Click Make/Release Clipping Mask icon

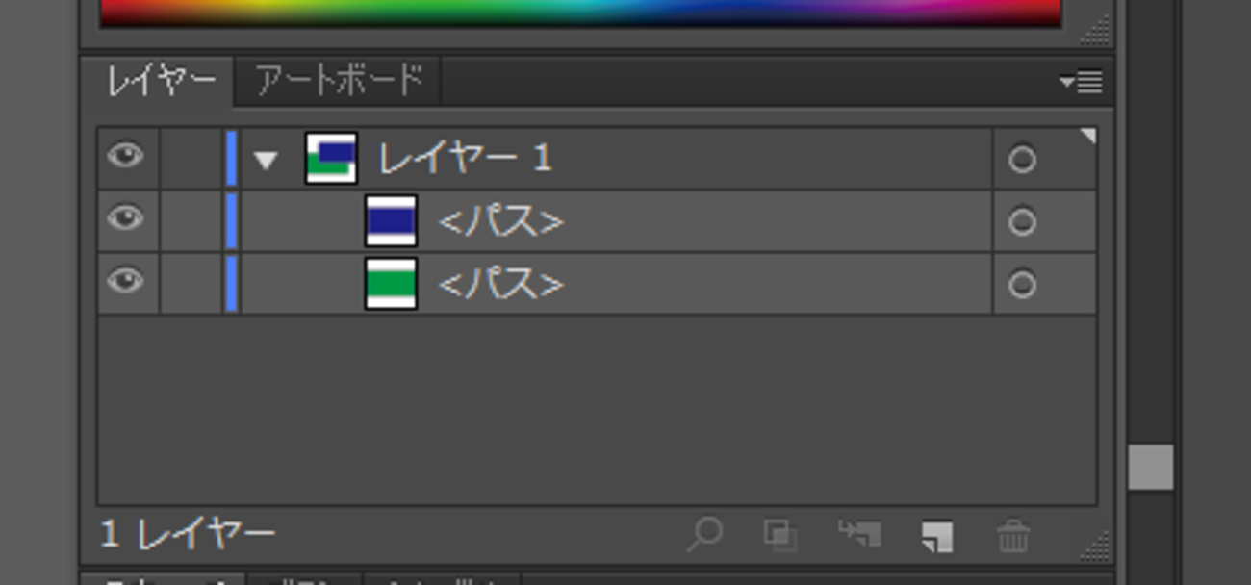[779, 534]
